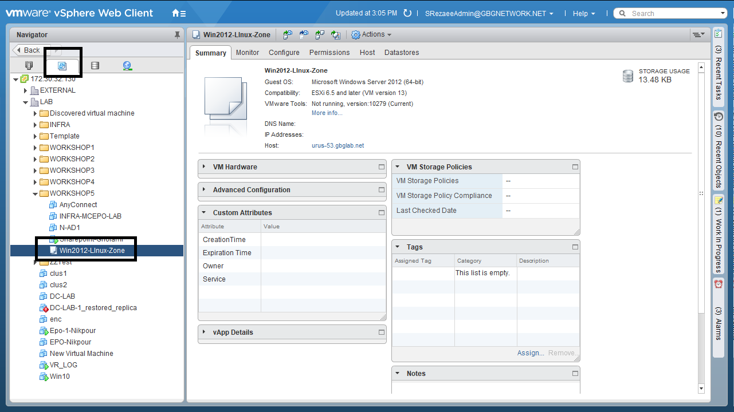This screenshot has width=734, height=412.
Task: Minimize the Tags portlet
Action: [x=575, y=247]
